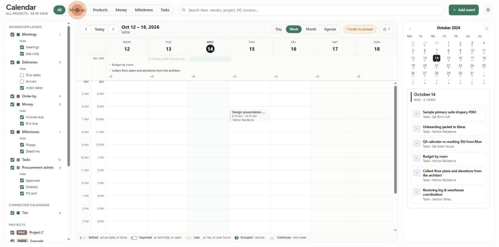Click the scroll-down arrow of the left sidebar
499x247 pixels.
pyautogui.click(x=69, y=239)
